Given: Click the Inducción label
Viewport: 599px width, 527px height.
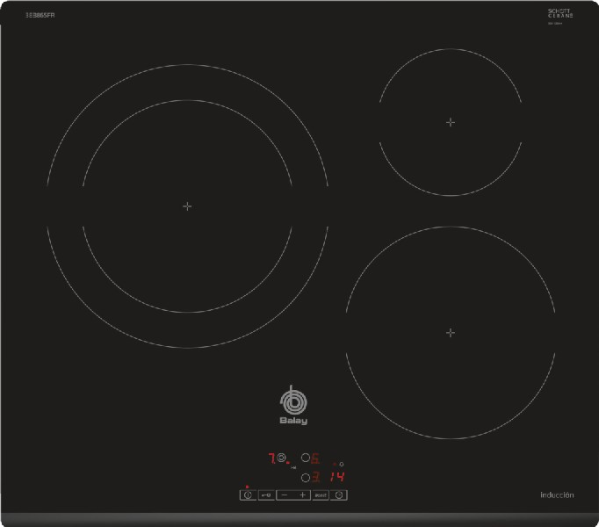Looking at the screenshot, I should tap(557, 495).
